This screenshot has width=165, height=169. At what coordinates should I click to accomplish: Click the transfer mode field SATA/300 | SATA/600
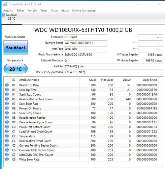[86, 55]
